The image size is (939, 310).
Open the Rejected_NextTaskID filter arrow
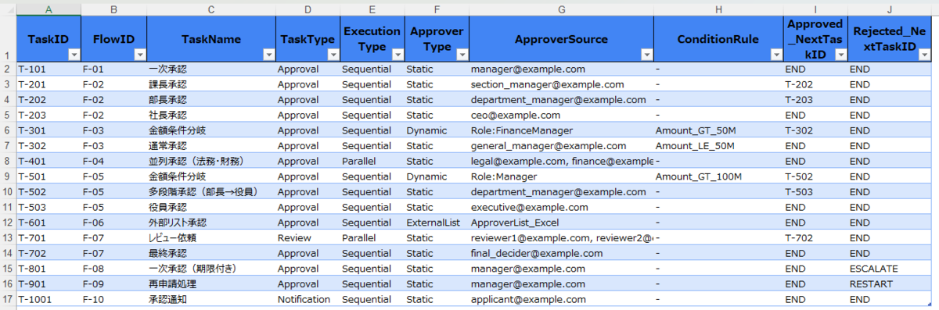pos(924,55)
